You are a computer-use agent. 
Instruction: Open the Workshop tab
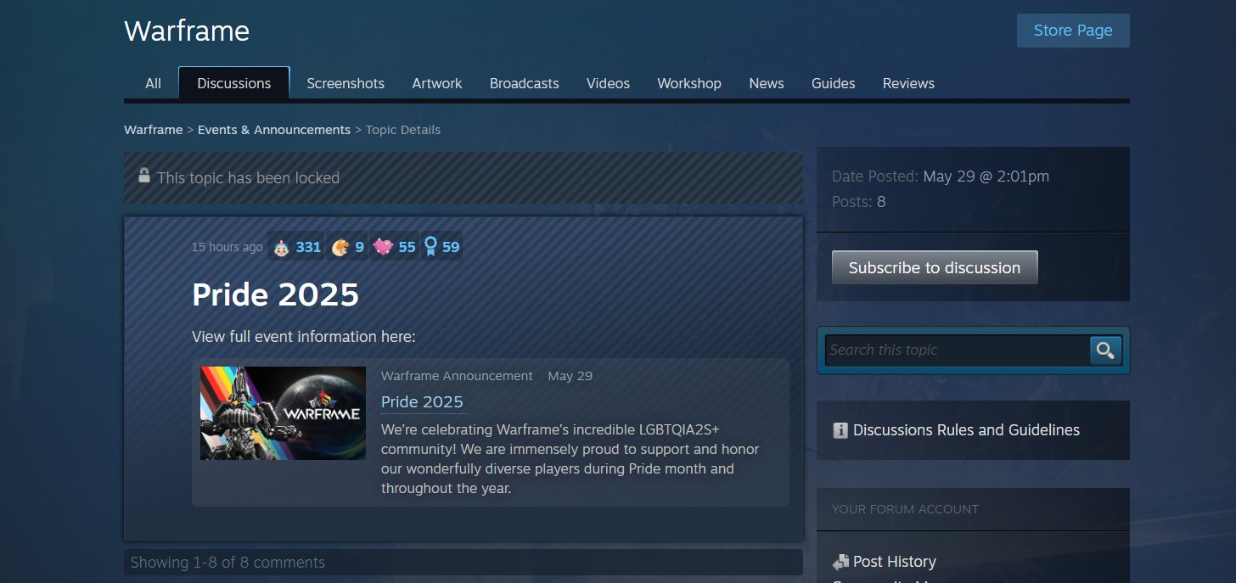click(689, 83)
